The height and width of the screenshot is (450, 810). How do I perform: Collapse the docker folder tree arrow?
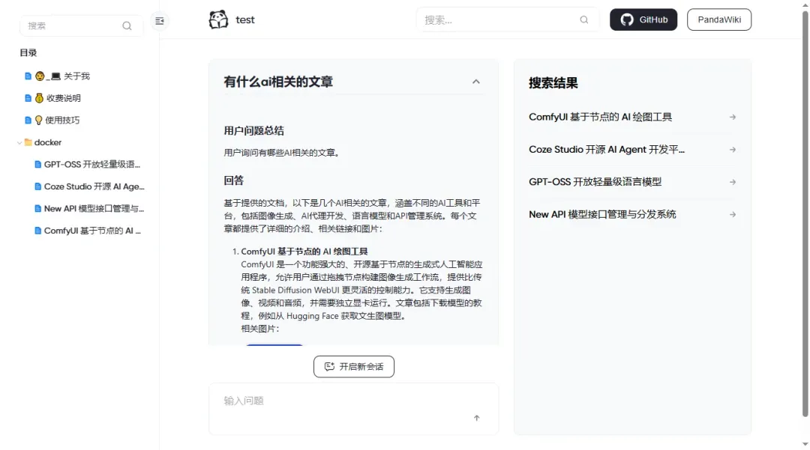tap(19, 143)
